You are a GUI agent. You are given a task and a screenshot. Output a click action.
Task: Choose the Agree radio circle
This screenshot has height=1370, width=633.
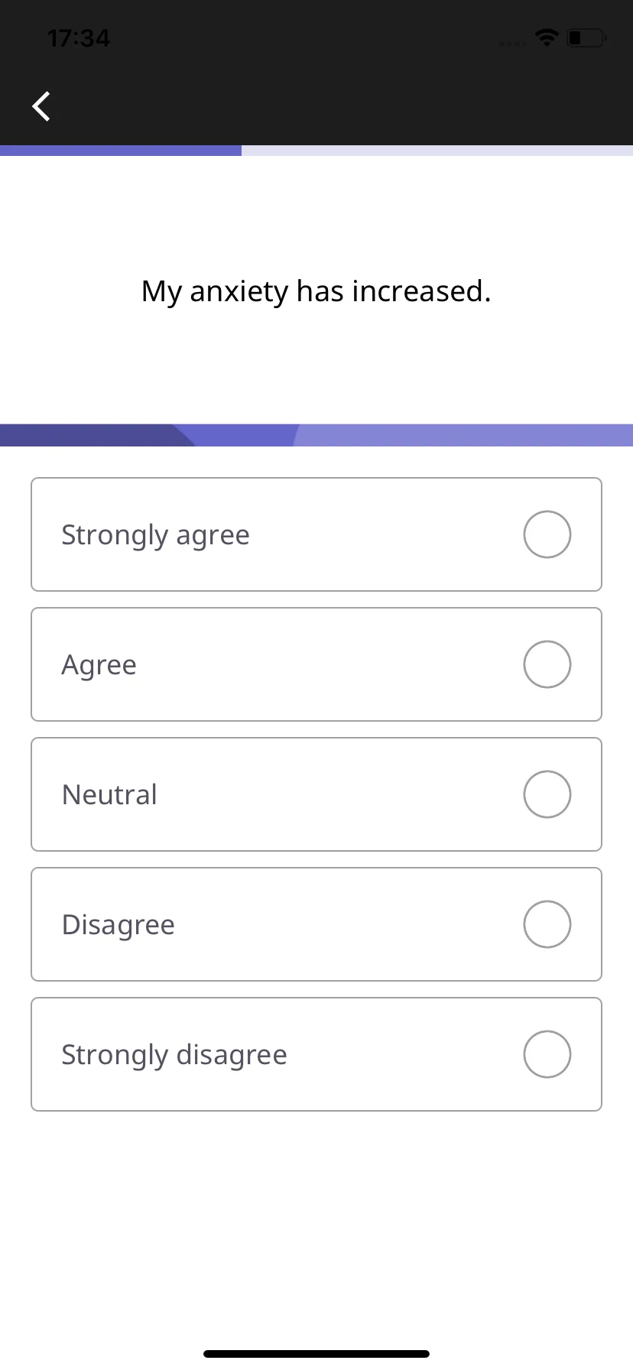click(x=547, y=664)
